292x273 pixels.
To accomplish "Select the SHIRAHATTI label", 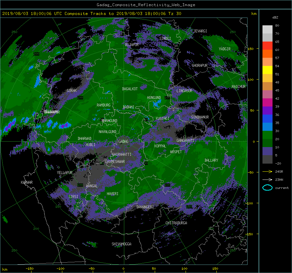I will coord(122,155).
